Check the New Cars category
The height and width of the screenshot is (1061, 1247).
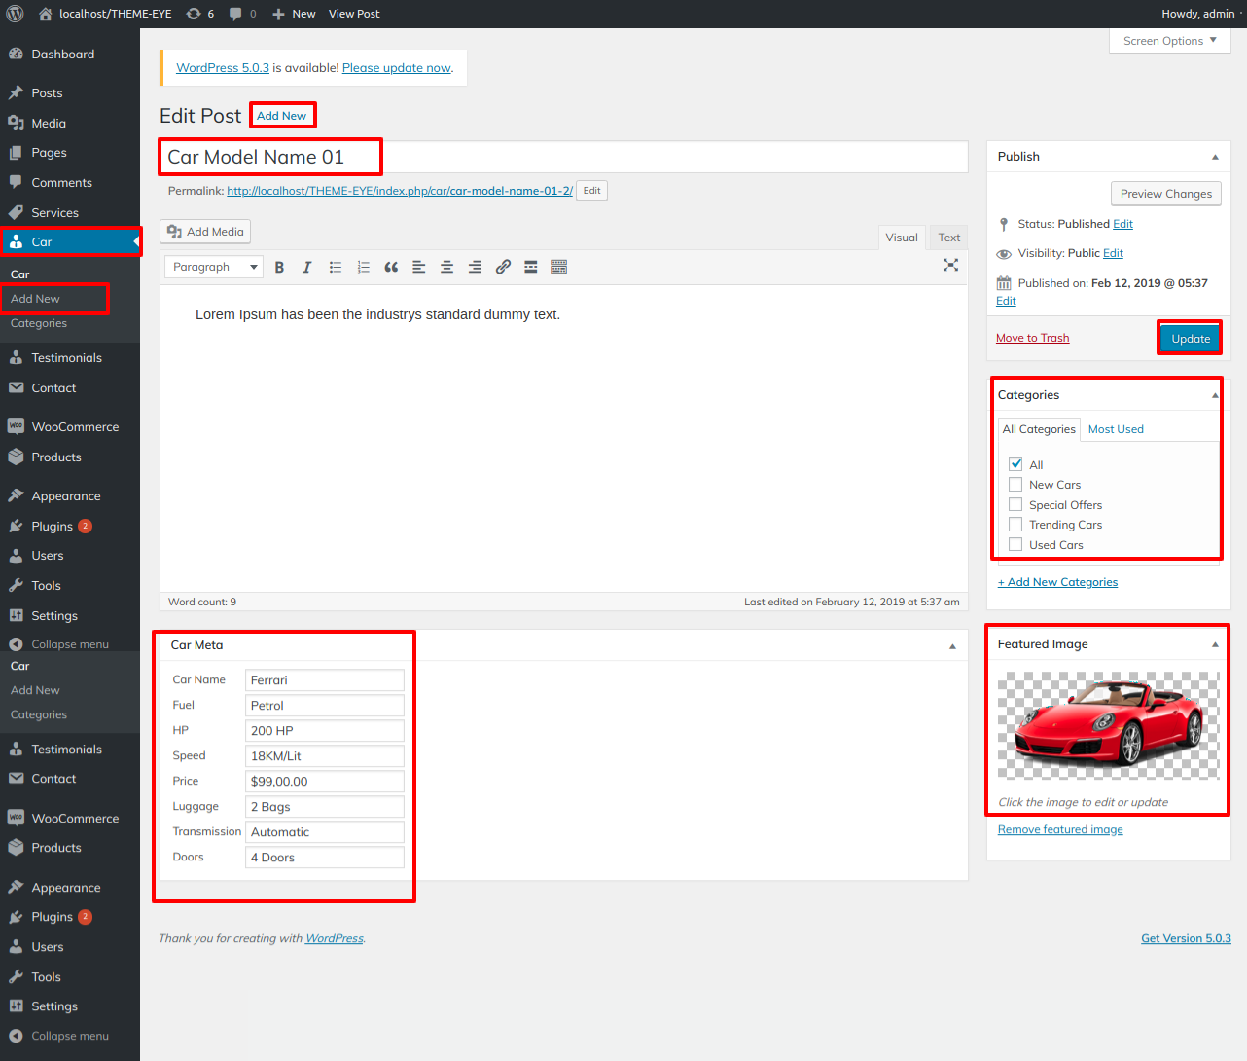click(1015, 485)
